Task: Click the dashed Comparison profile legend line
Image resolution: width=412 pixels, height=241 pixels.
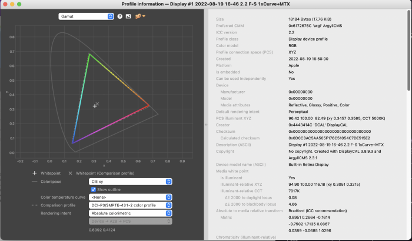Action: pyautogui.click(x=34, y=205)
